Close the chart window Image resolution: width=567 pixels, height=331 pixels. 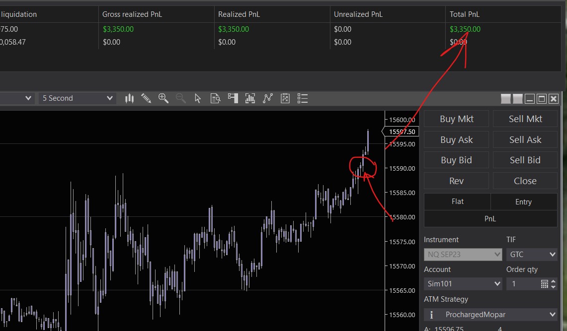point(554,99)
